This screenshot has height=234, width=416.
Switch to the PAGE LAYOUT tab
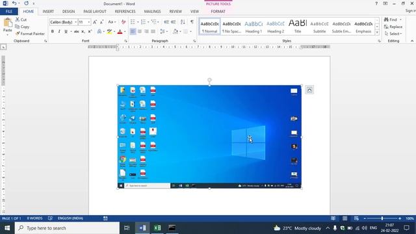tap(95, 12)
